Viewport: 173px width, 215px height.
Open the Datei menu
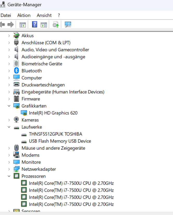6,15
